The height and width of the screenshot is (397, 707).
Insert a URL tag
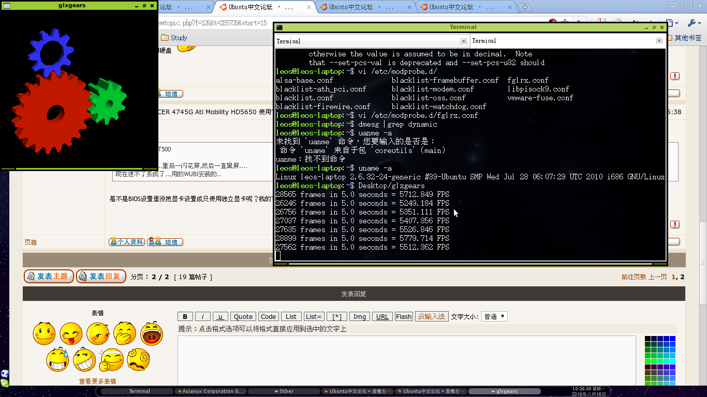coord(382,317)
